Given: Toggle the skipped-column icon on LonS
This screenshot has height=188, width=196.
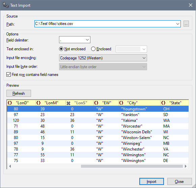Looking at the screenshot, I should pyautogui.click(x=68, y=103).
